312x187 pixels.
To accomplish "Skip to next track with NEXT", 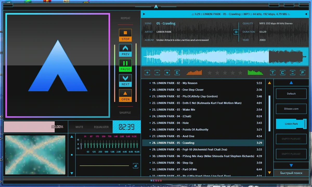I will 125,80.
